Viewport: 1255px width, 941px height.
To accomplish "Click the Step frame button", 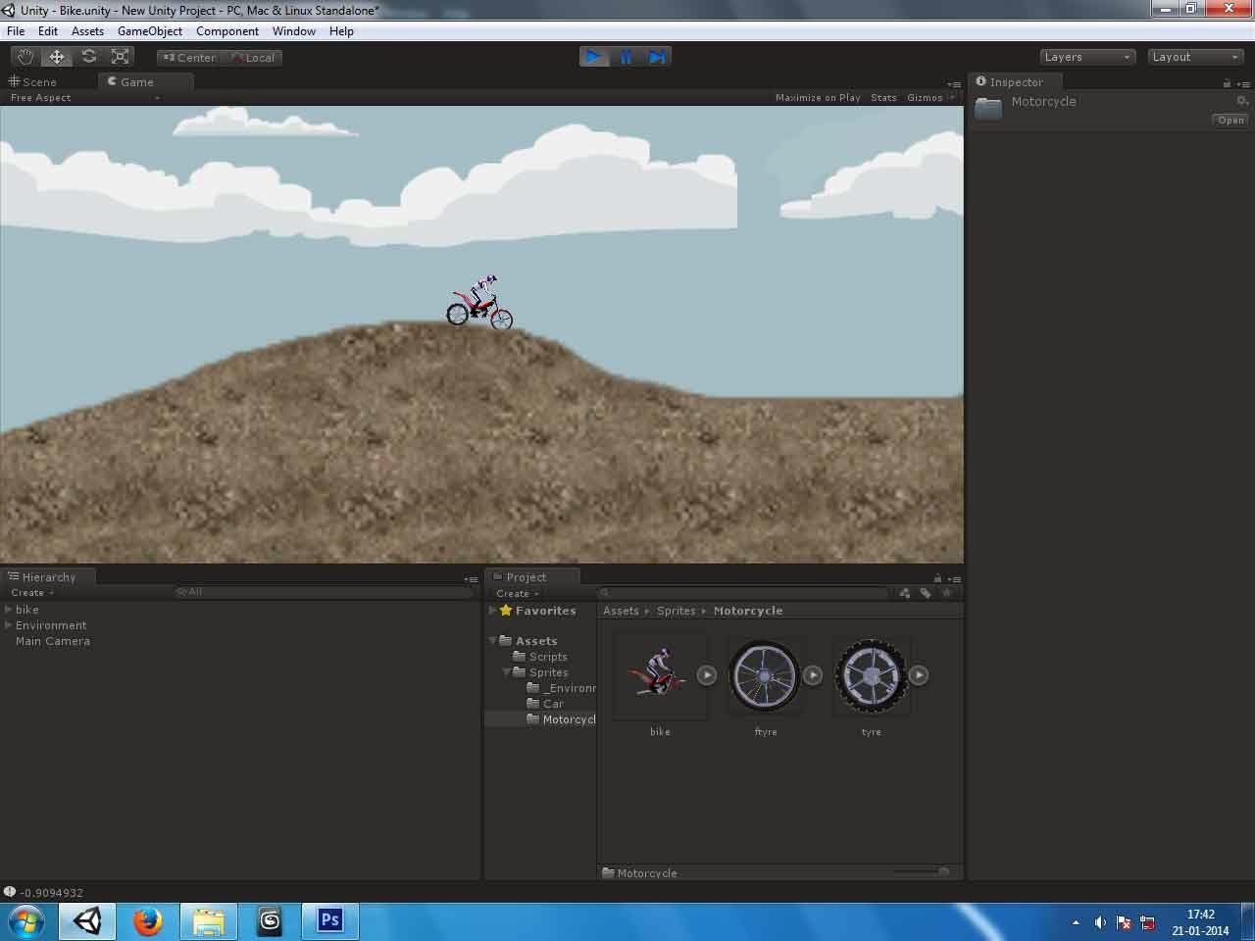I will point(657,56).
